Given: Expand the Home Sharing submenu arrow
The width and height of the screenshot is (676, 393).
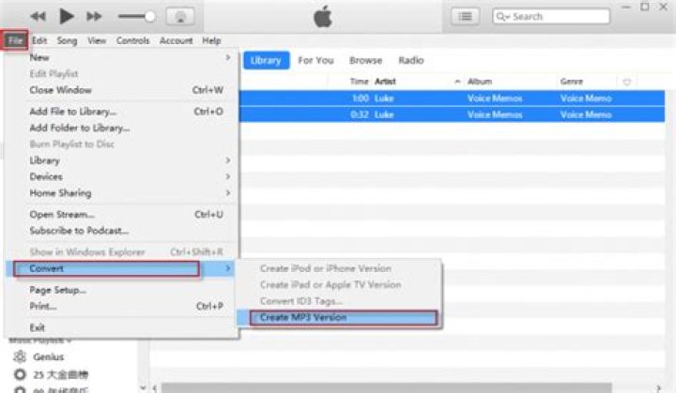Looking at the screenshot, I should pyautogui.click(x=227, y=193).
